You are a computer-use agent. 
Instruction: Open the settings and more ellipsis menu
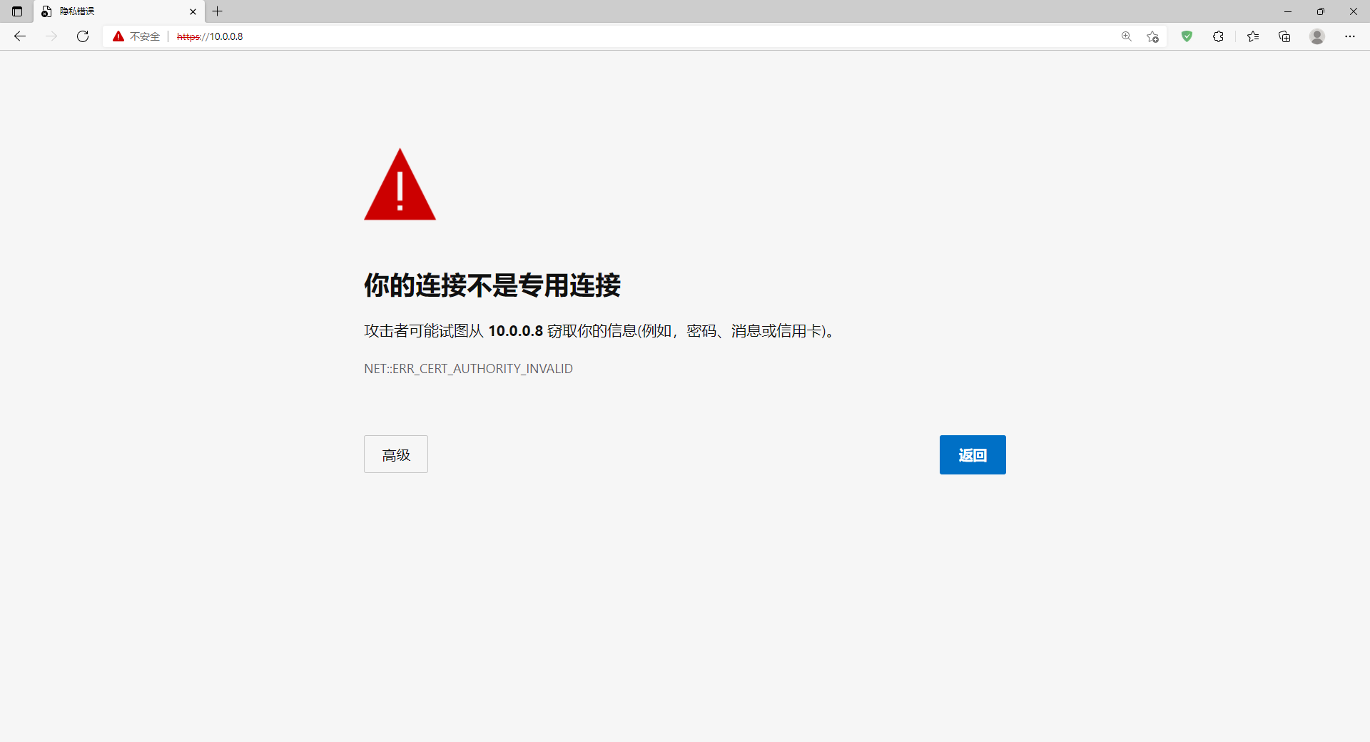pos(1350,36)
